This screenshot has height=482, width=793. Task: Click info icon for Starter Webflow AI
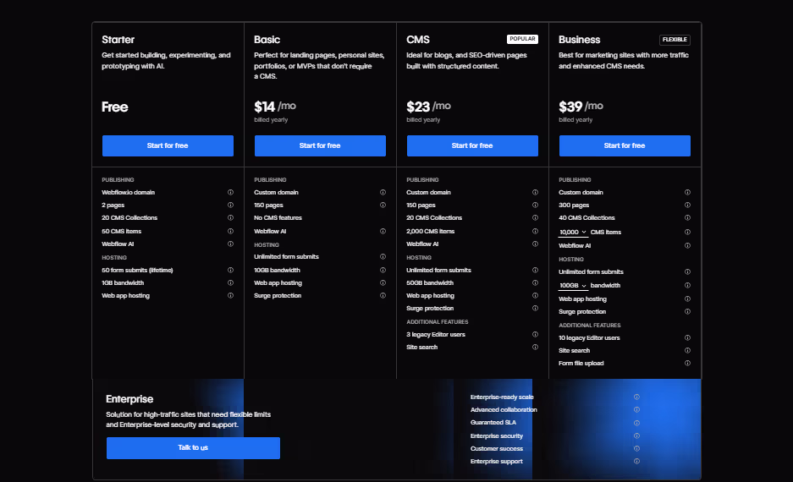230,244
